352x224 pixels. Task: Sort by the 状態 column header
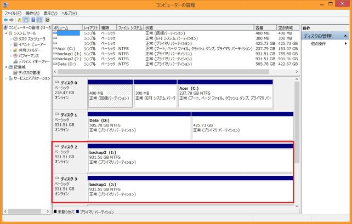pos(199,28)
